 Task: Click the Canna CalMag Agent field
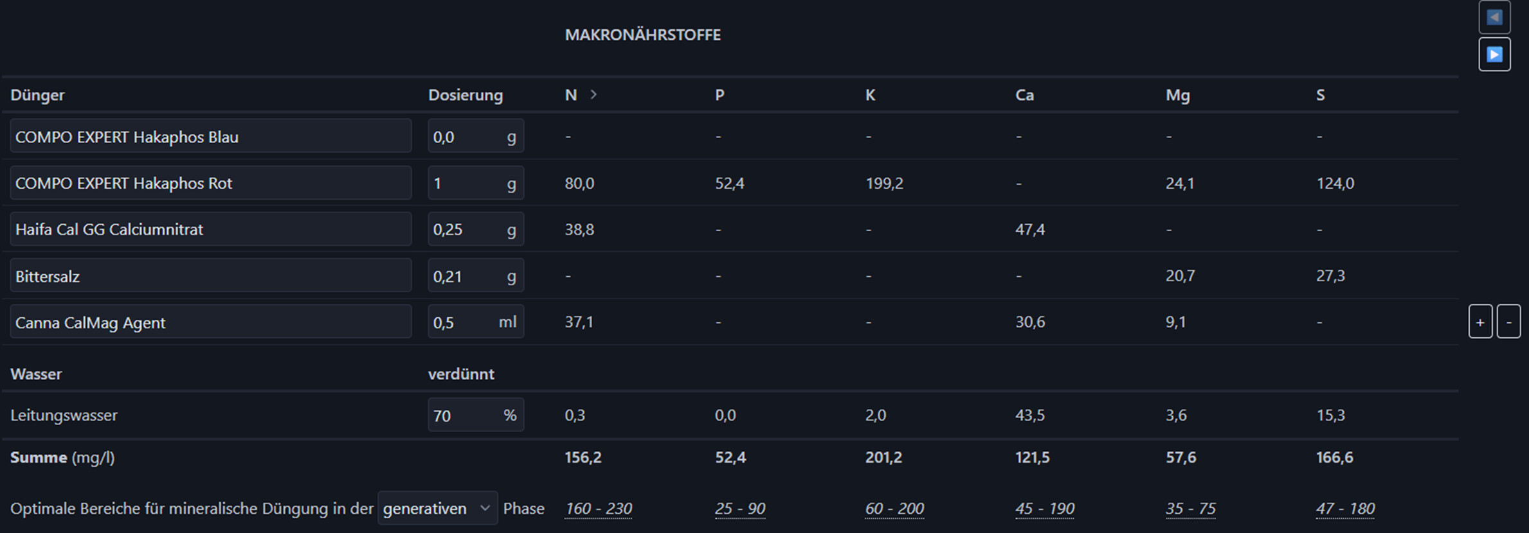coord(210,322)
